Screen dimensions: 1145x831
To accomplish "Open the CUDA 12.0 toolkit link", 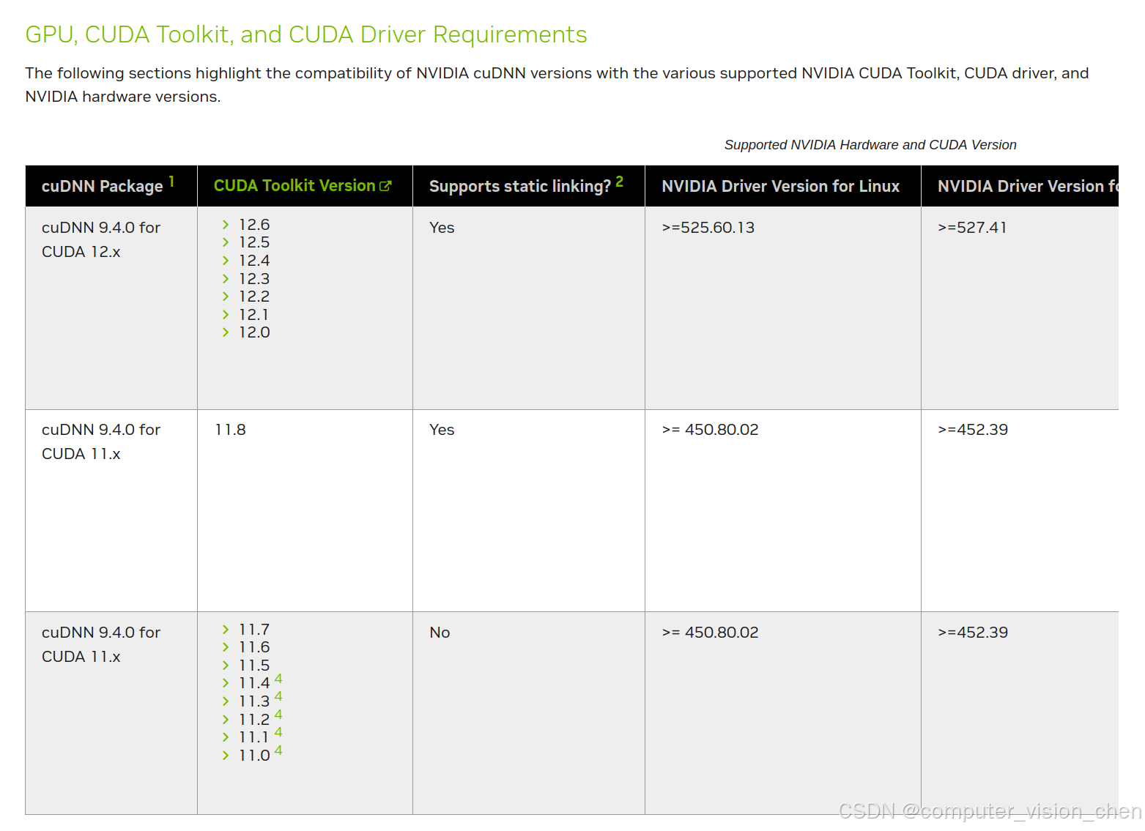I will (254, 332).
